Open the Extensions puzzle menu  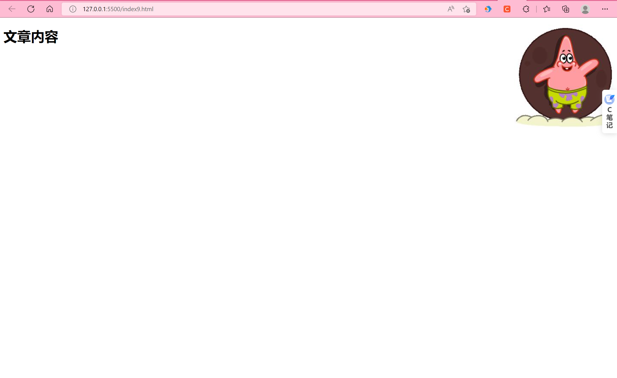(x=526, y=9)
